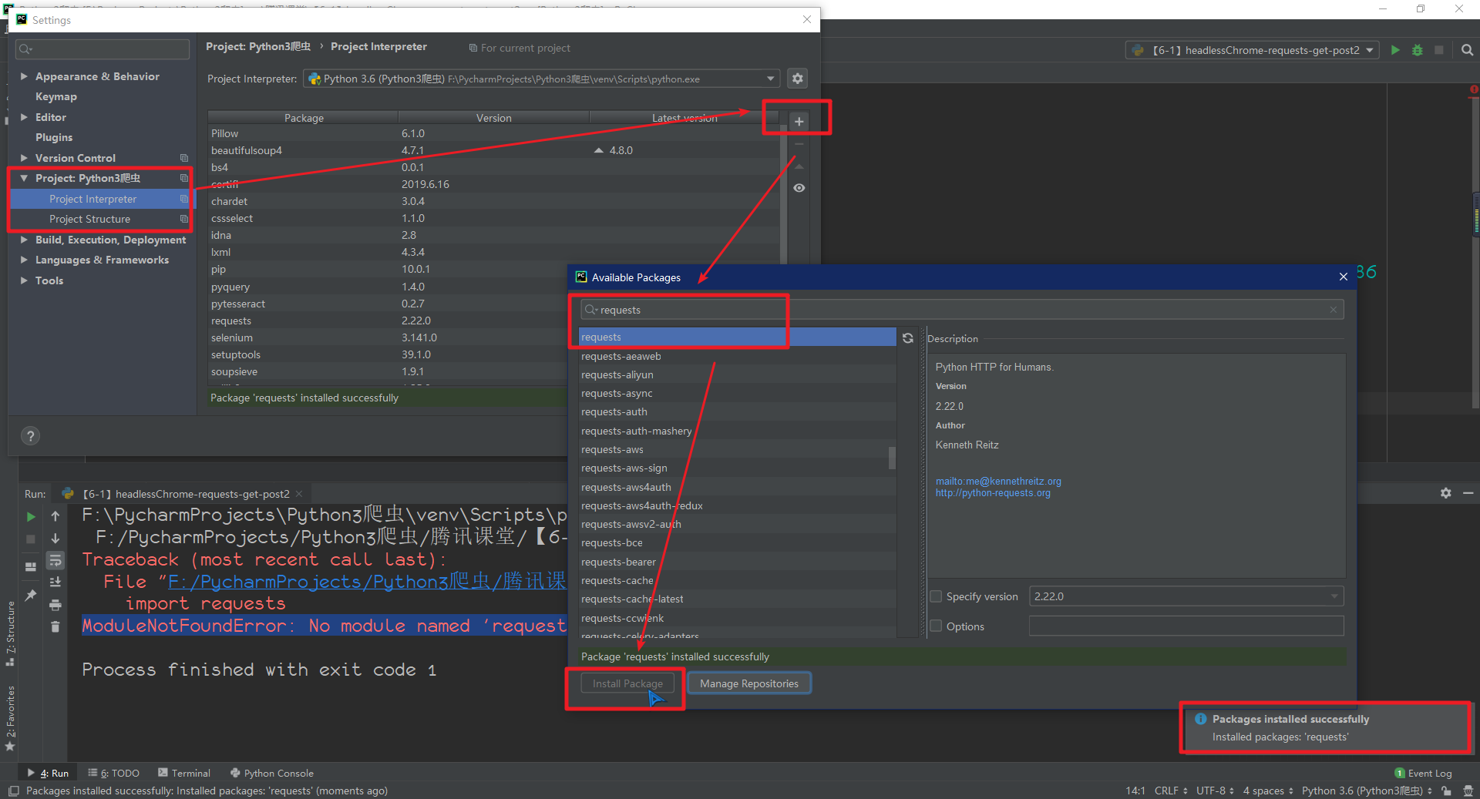Viewport: 1480px width, 799px height.
Task: Click the Options text input field
Action: 1186,626
